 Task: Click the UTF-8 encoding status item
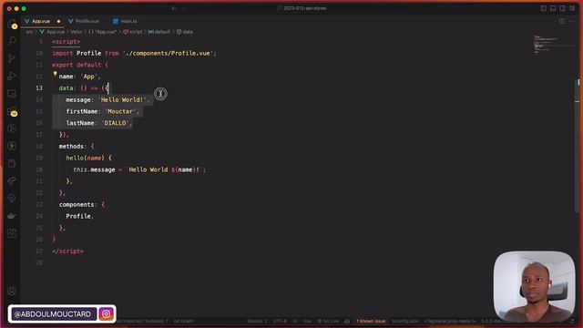[x=280, y=321]
